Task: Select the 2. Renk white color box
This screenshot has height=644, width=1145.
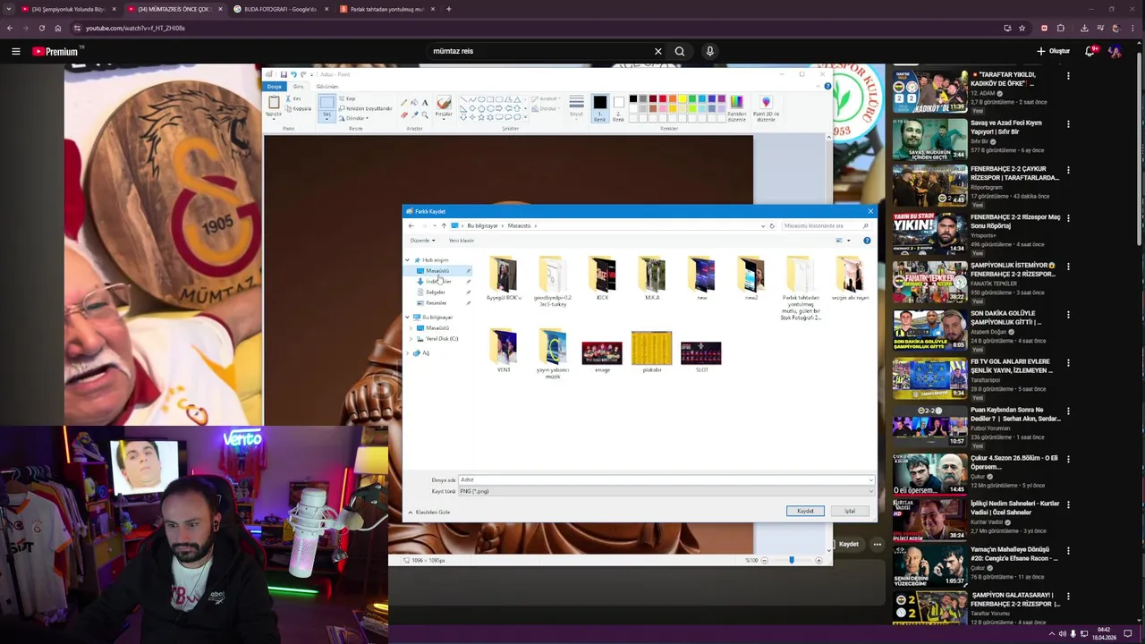Action: [618, 107]
